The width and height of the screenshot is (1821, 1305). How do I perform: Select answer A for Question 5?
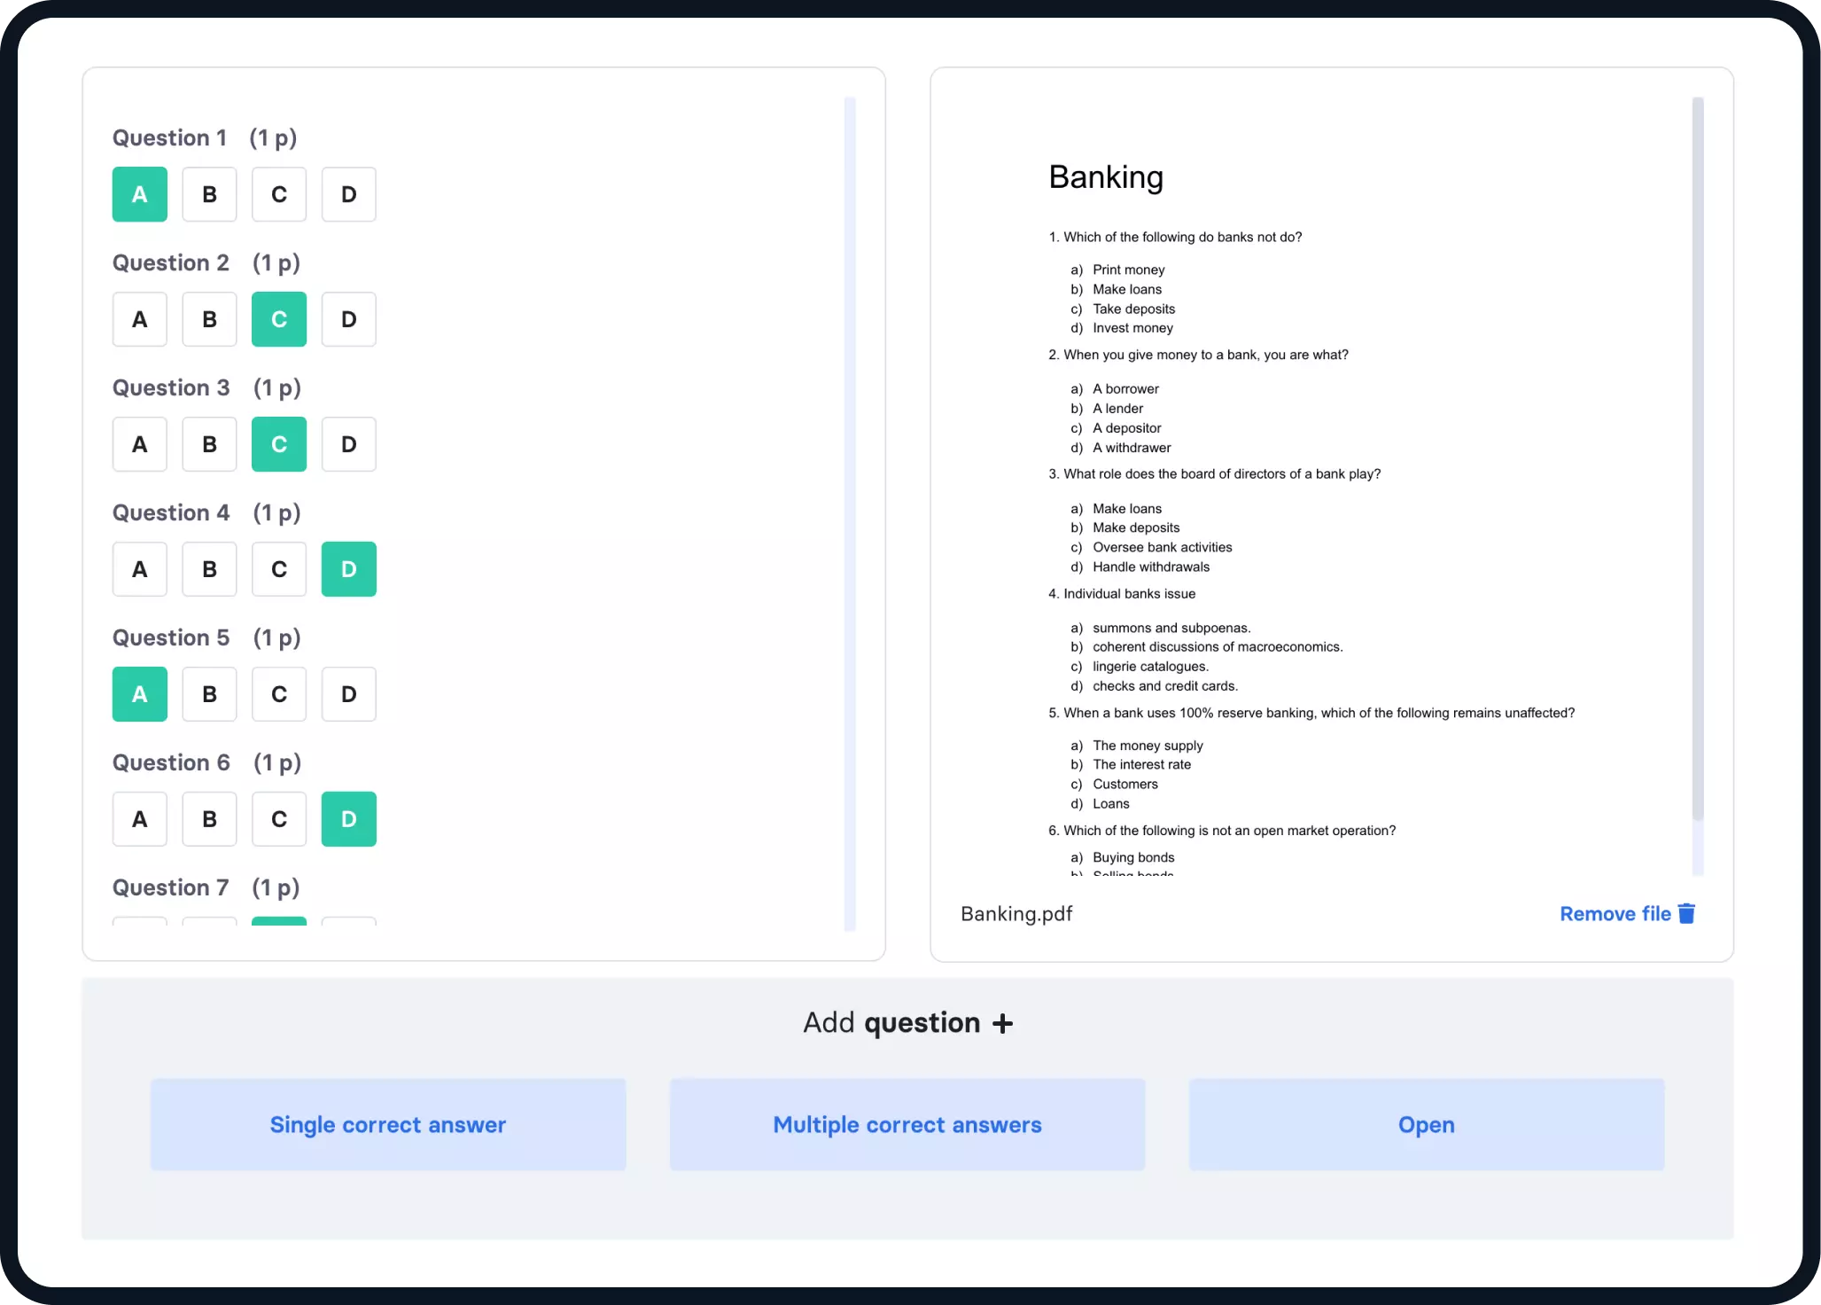[138, 693]
